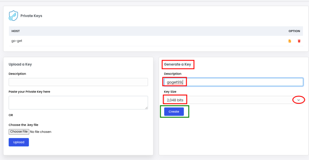309x160 pixels.
Task: Click the Key Size label
Action: (170, 92)
